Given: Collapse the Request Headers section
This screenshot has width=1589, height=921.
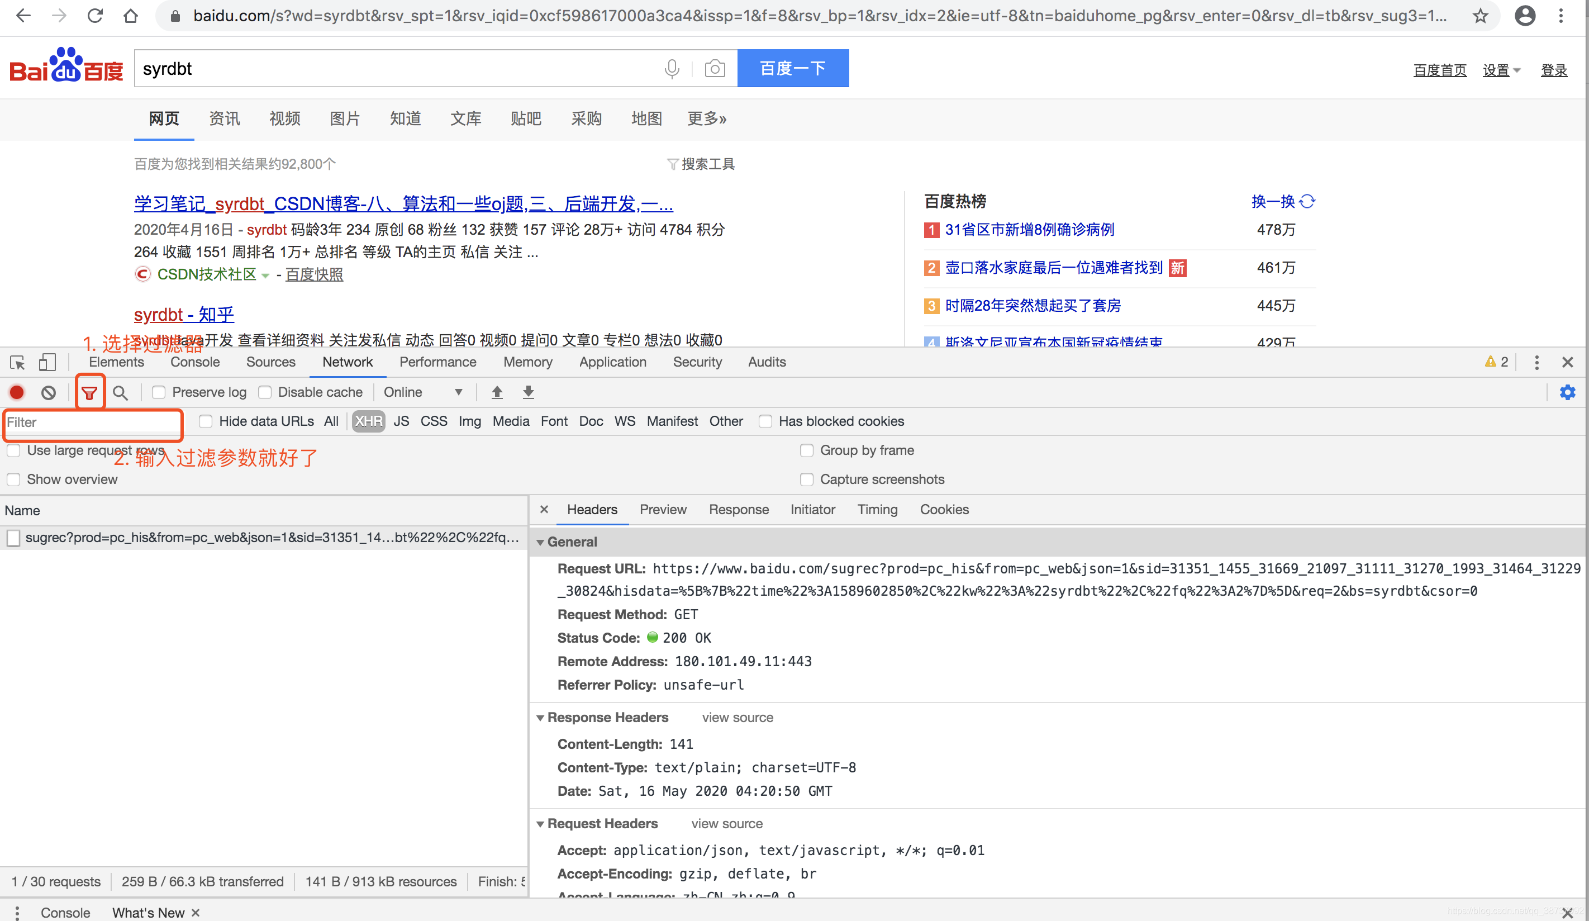Looking at the screenshot, I should pos(540,824).
